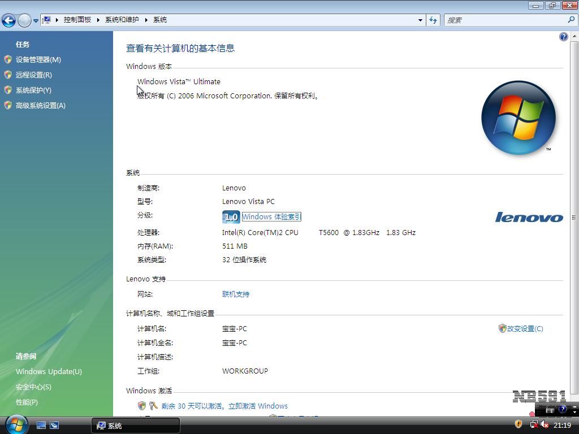Click the 改变设置(C) link
This screenshot has width=579, height=434.
click(524, 328)
